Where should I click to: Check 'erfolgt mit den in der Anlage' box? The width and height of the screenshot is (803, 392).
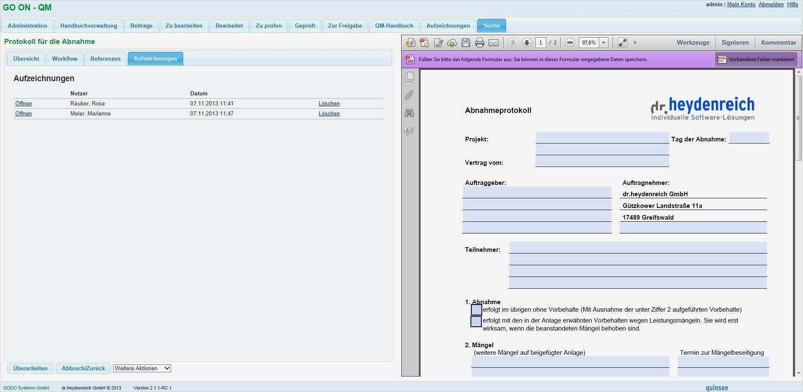[x=476, y=321]
